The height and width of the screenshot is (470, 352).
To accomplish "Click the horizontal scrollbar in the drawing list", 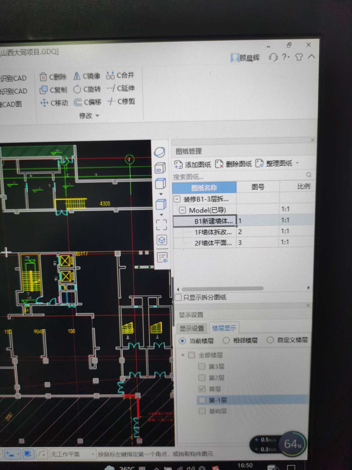I will pos(222,288).
